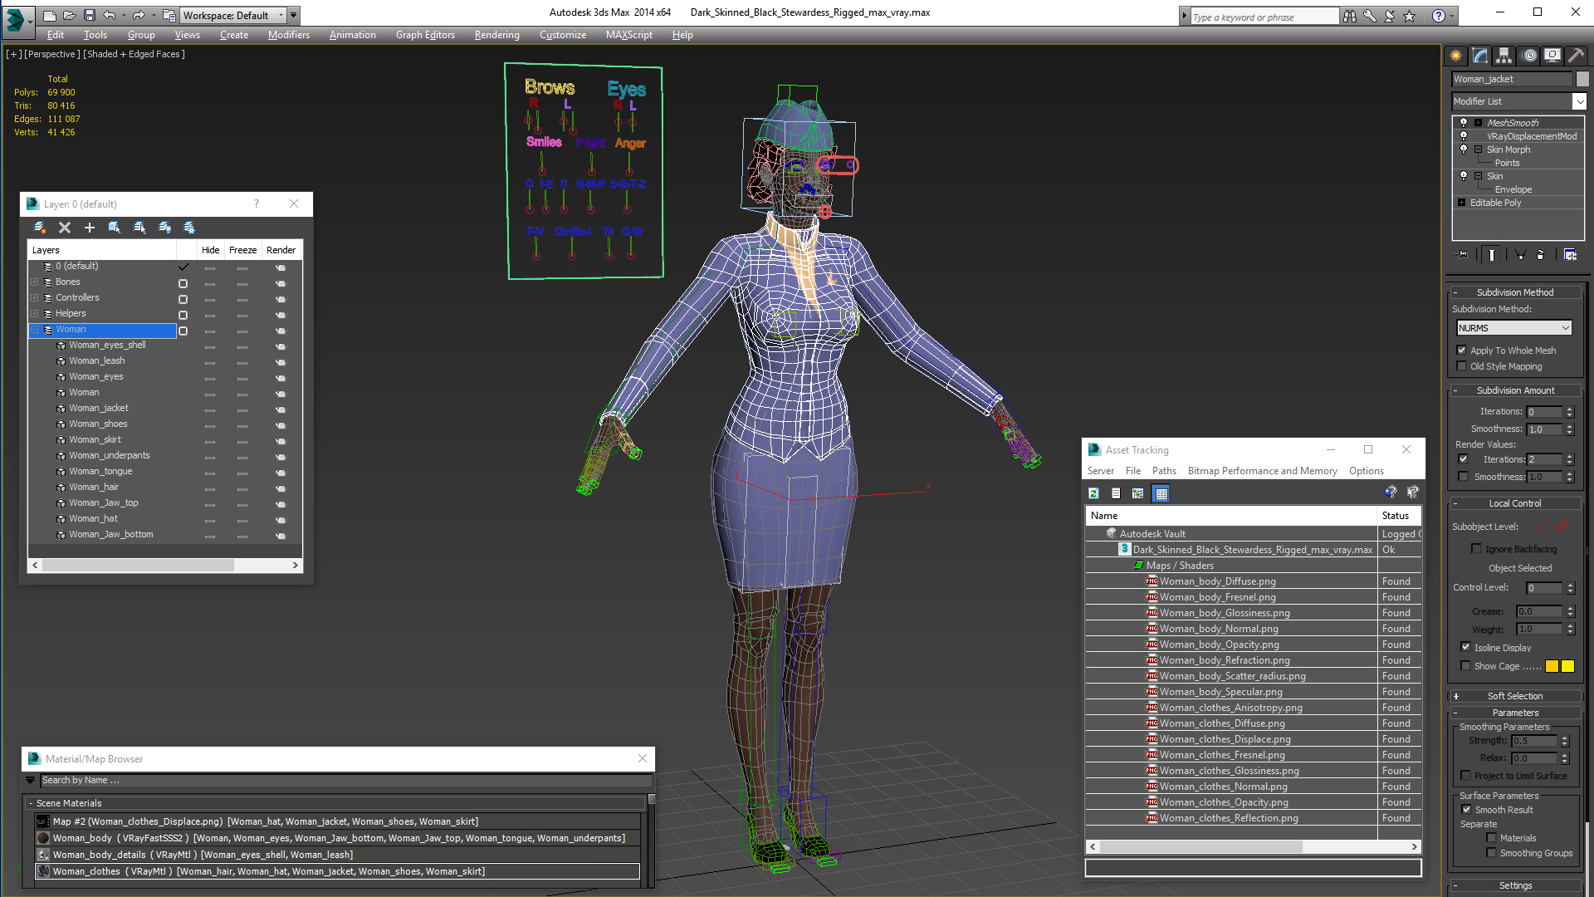This screenshot has width=1594, height=897.
Task: Add selected objects to layer plus icon
Action: click(90, 228)
